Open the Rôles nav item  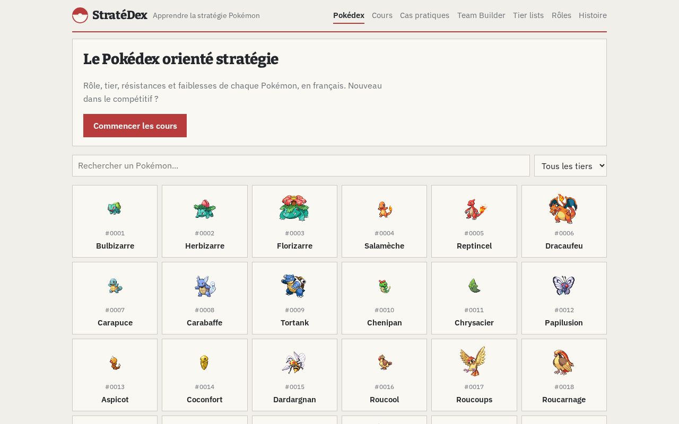click(x=561, y=15)
